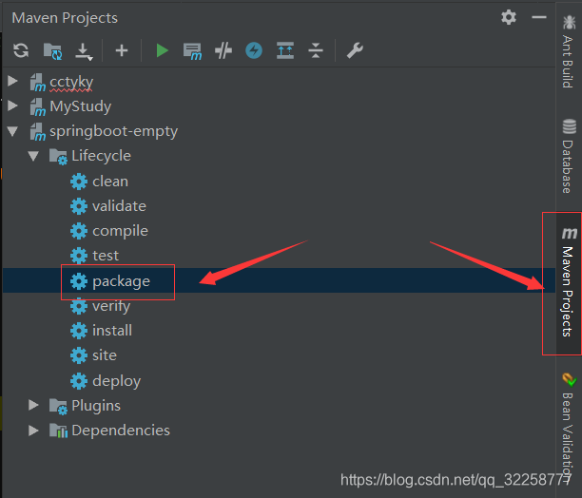
Task: Click the folder icon beside Lifecycle
Action: click(x=58, y=156)
